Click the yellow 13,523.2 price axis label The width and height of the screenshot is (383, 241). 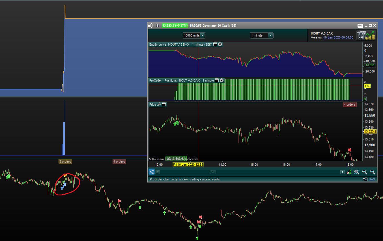[x=370, y=131]
